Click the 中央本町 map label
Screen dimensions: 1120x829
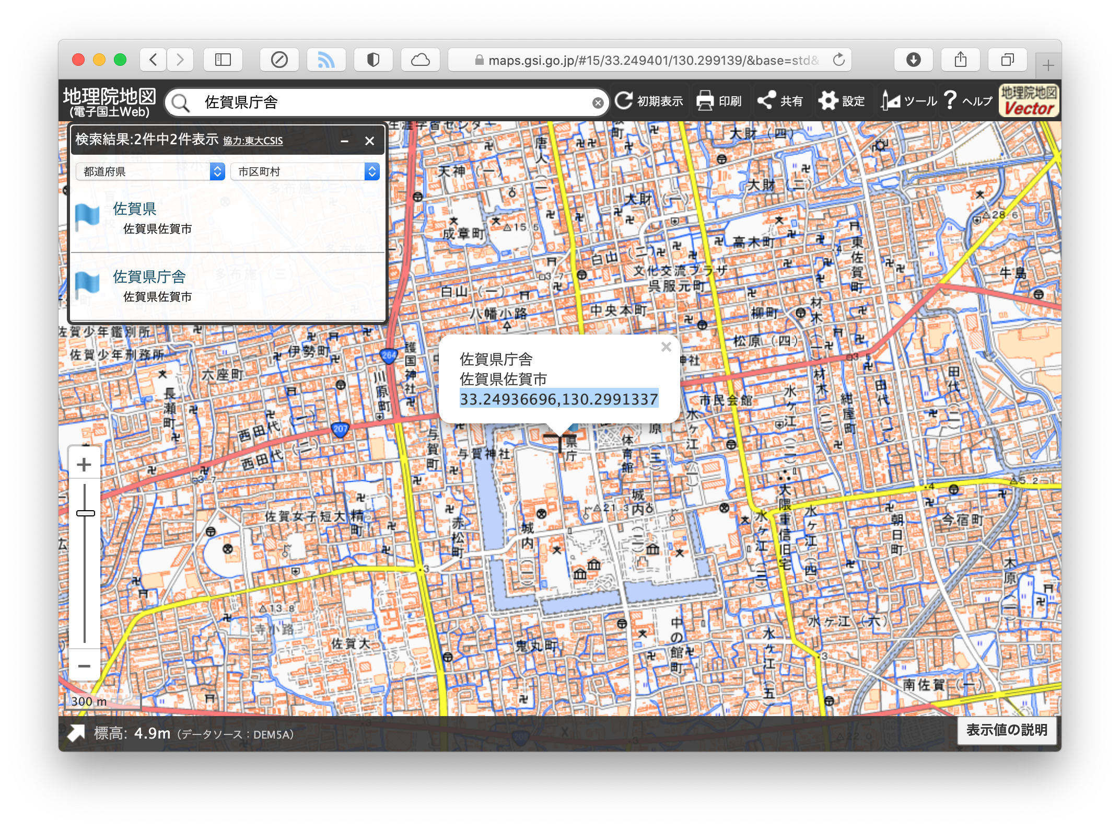619,310
